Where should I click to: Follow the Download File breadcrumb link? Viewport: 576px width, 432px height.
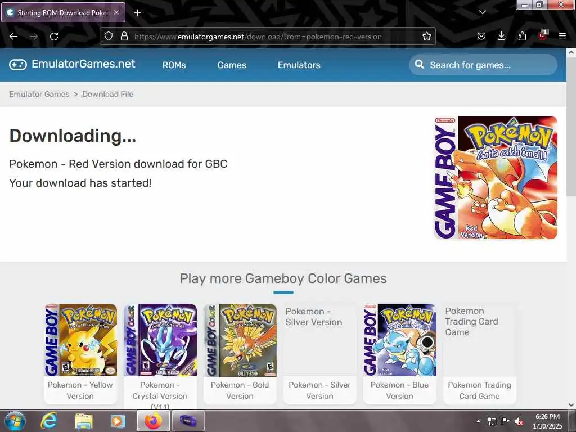pos(107,94)
